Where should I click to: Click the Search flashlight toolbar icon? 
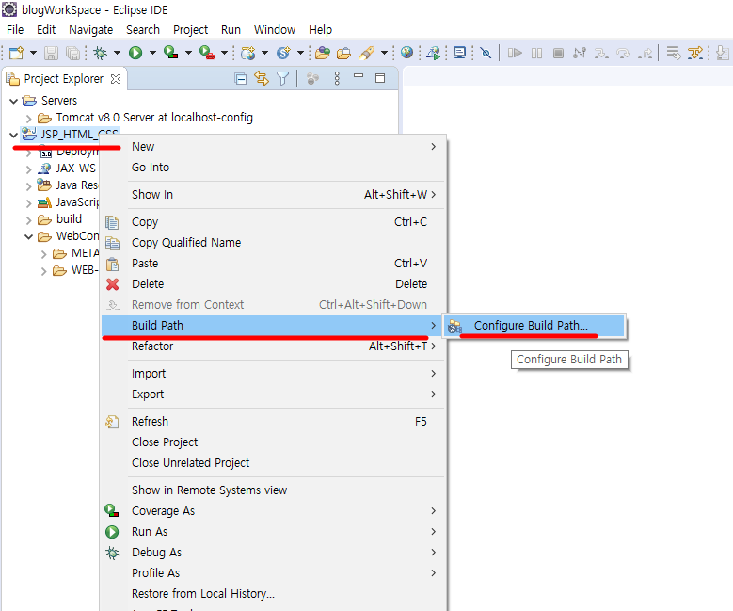[367, 53]
